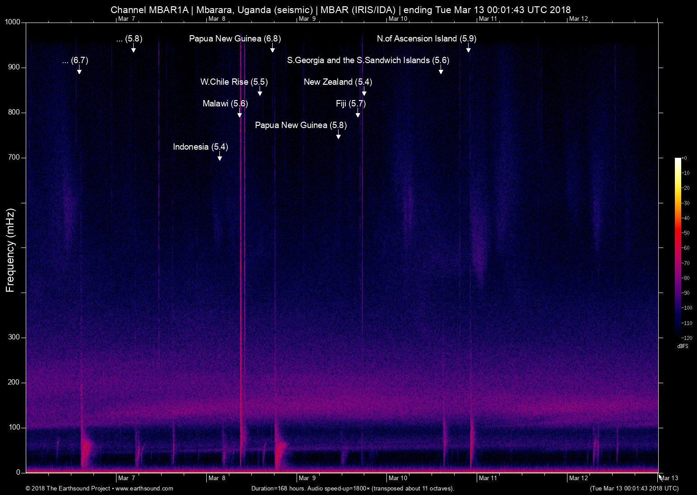Image resolution: width=697 pixels, height=495 pixels.
Task: Click the Frequency (mHz) axis label
Action: 10,250
